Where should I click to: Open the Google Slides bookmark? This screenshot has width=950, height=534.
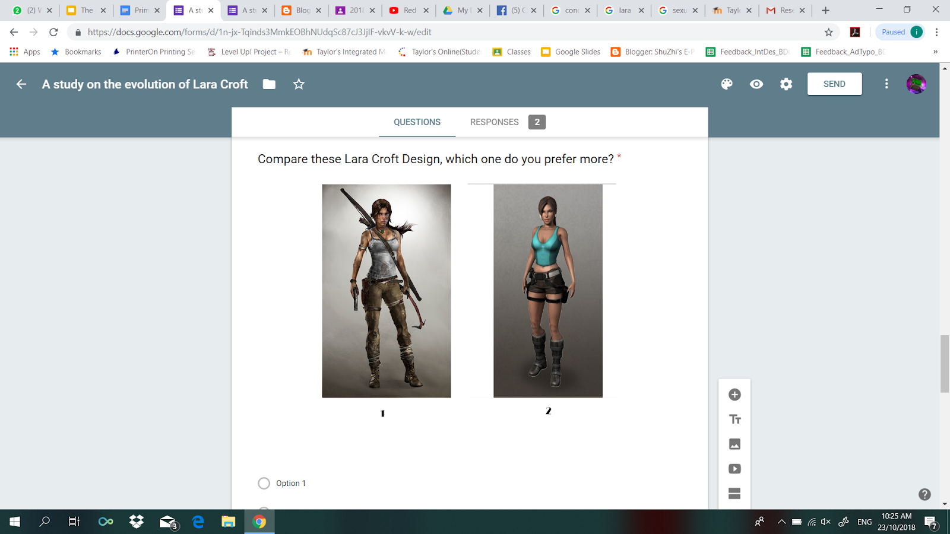click(x=571, y=52)
